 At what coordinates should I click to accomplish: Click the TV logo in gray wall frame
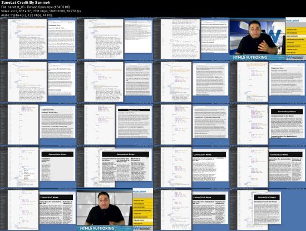143,229
